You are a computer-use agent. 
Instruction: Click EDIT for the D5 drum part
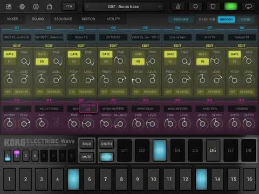tap(145, 46)
